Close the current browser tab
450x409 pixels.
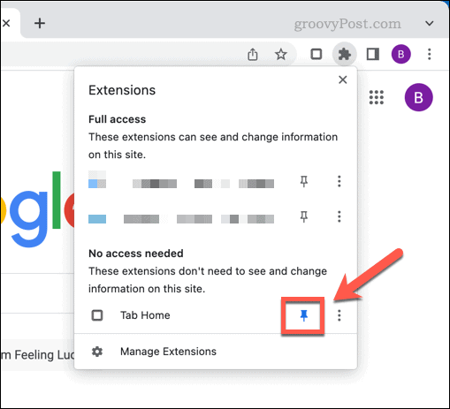[x=6, y=23]
